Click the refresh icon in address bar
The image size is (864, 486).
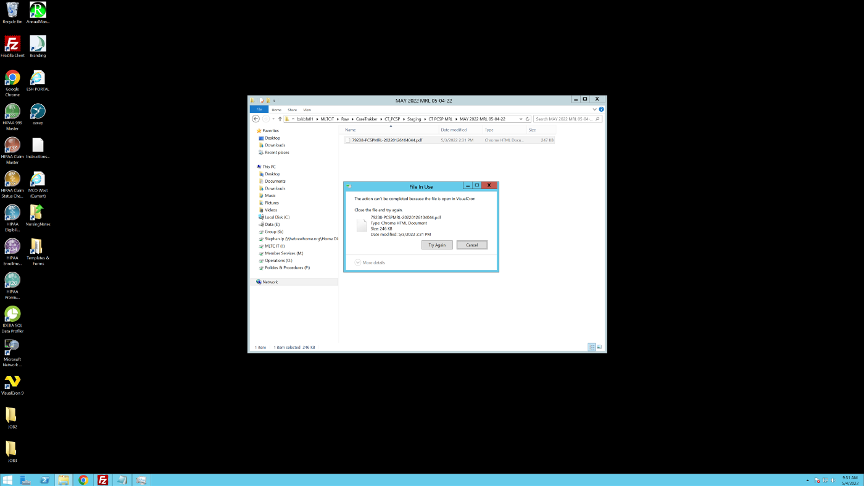[528, 119]
